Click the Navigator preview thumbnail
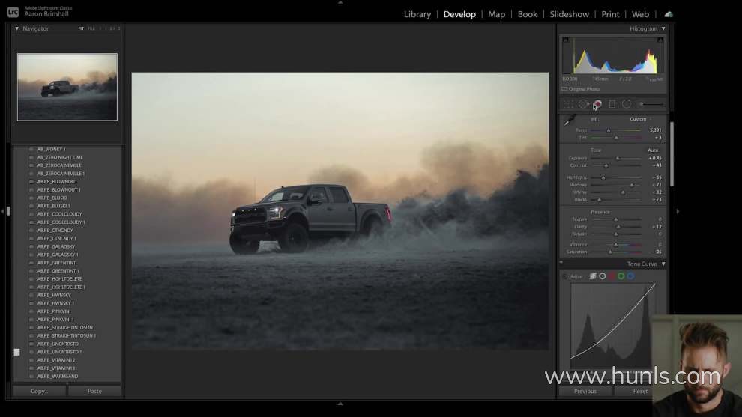This screenshot has height=417, width=742. [67, 87]
